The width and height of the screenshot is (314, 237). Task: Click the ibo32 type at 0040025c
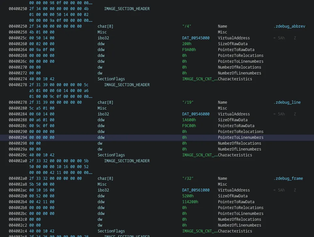click(x=103, y=38)
